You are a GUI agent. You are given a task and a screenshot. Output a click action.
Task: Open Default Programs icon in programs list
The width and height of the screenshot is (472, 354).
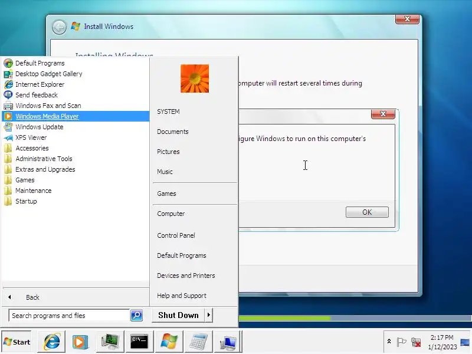[x=8, y=63]
